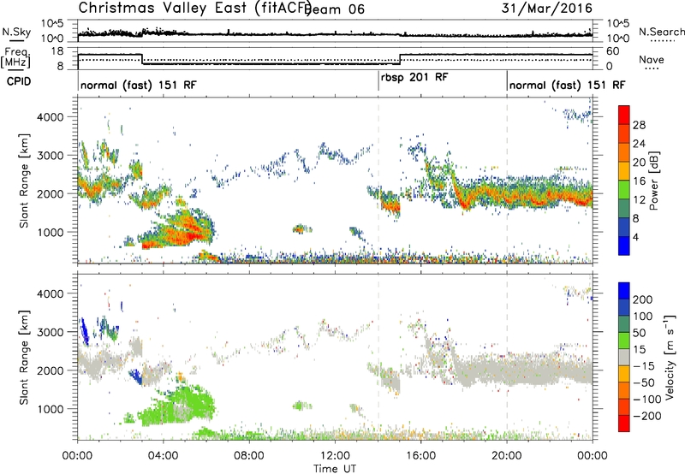Screen dimensions: 685x474
Task: Click the frequency step-up line near 15:00
Action: [400, 59]
